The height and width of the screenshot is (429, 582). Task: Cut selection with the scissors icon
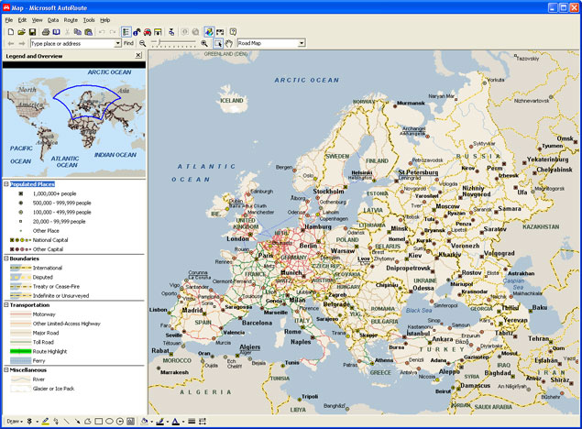[68, 32]
